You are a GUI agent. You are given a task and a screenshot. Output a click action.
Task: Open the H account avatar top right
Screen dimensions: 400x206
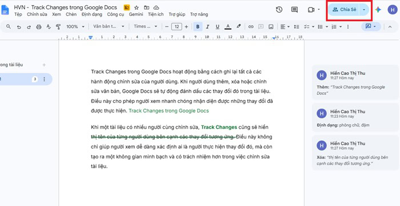point(393,10)
